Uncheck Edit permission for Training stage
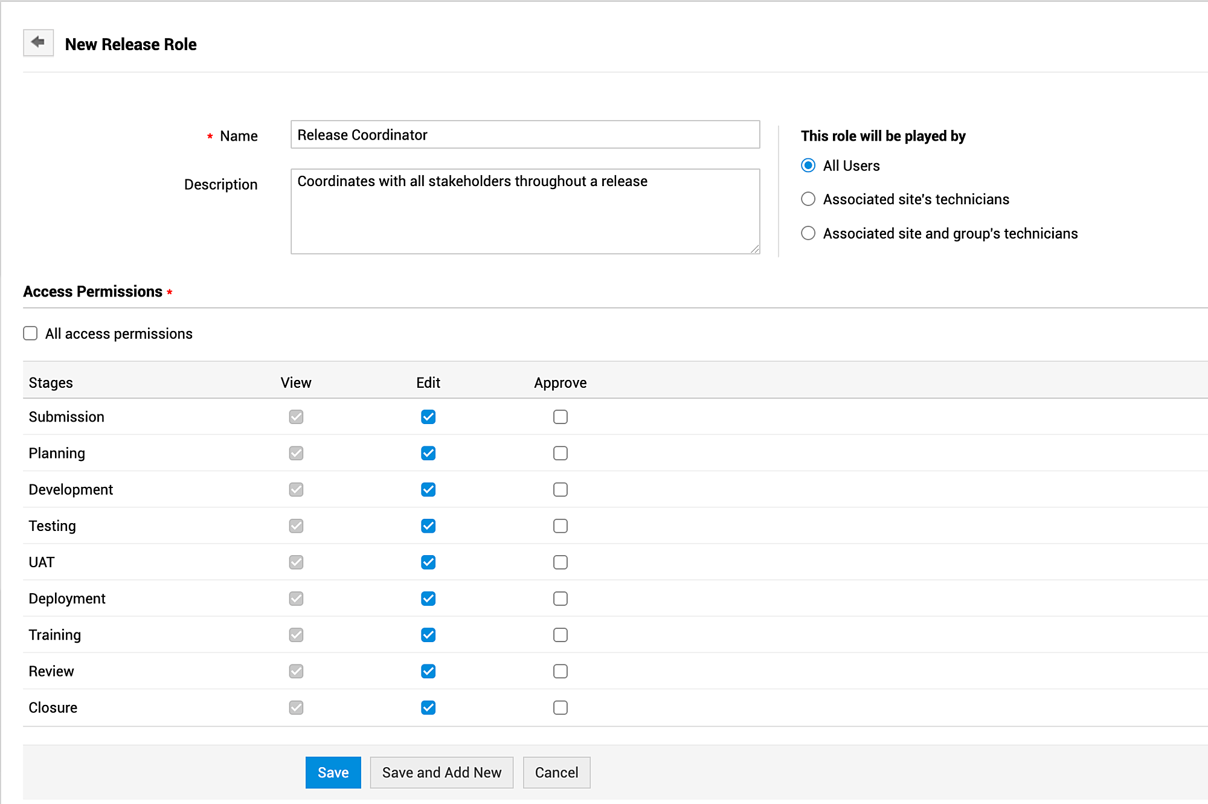 click(x=428, y=635)
